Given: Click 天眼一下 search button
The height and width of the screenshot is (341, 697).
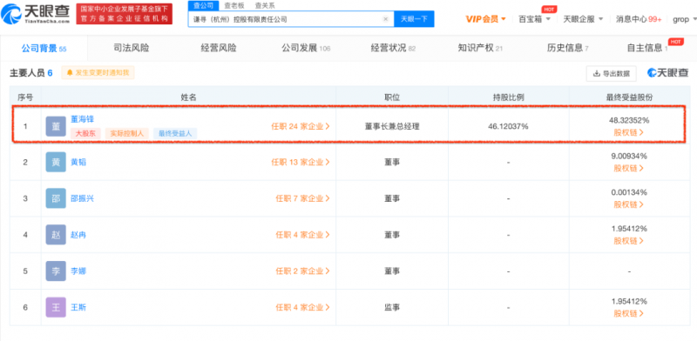Looking at the screenshot, I should pos(414,19).
